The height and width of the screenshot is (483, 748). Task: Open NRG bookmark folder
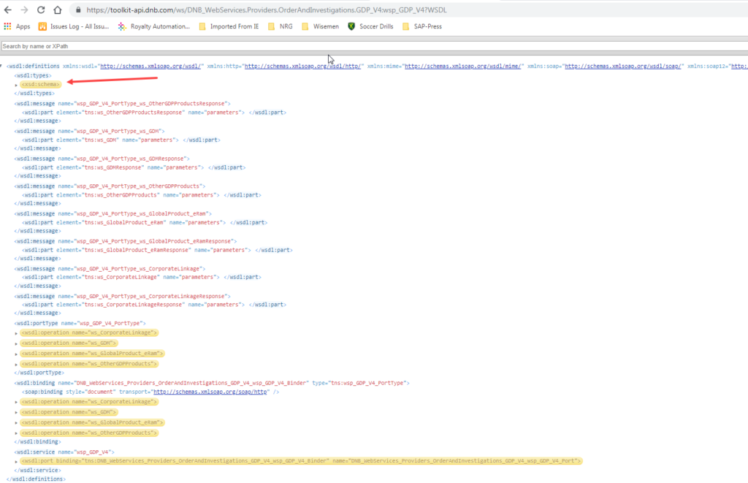pyautogui.click(x=280, y=26)
